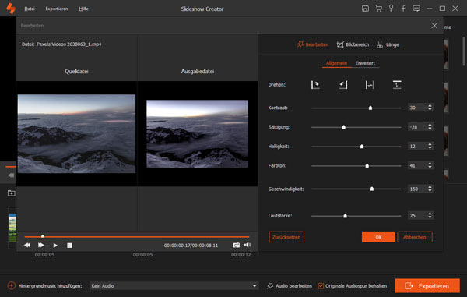Click the Helligkeit value field showing 12
Screen dimensions: 467x297
[417, 146]
